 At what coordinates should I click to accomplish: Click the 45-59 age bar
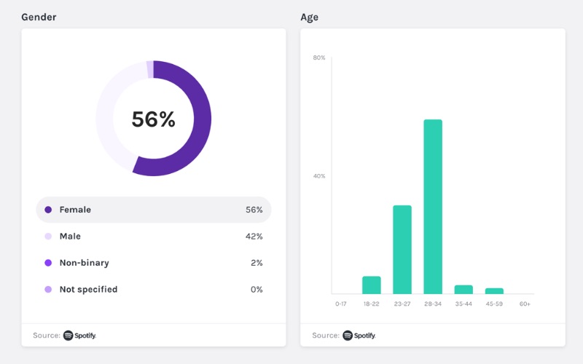coord(494,291)
